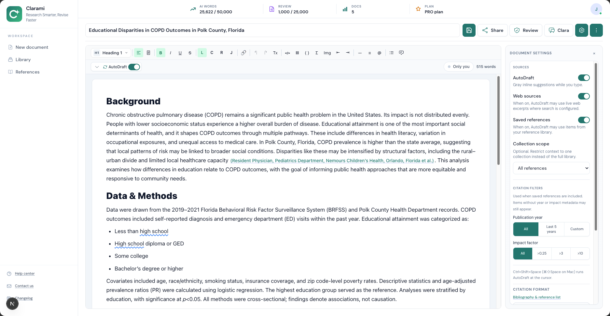This screenshot has height=316, width=610.
Task: Insert a formula with the sigma icon
Action: click(x=317, y=52)
